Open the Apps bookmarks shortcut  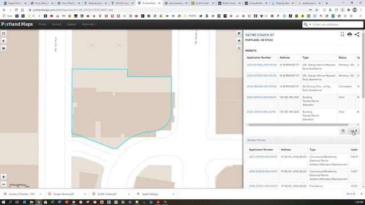pyautogui.click(x=7, y=16)
